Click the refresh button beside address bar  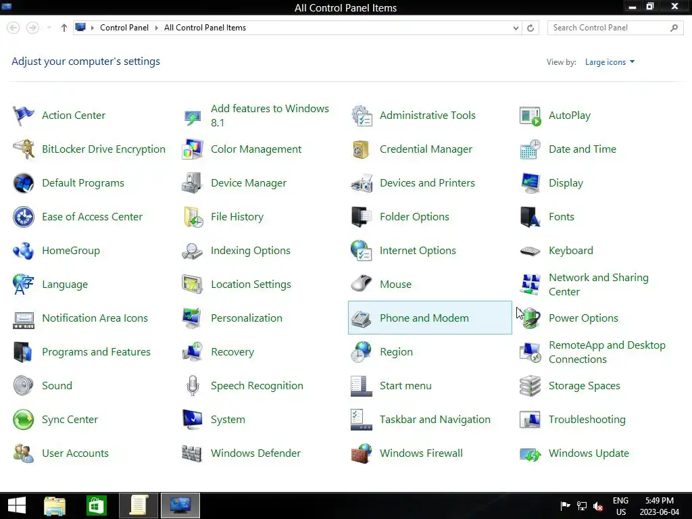coord(530,28)
